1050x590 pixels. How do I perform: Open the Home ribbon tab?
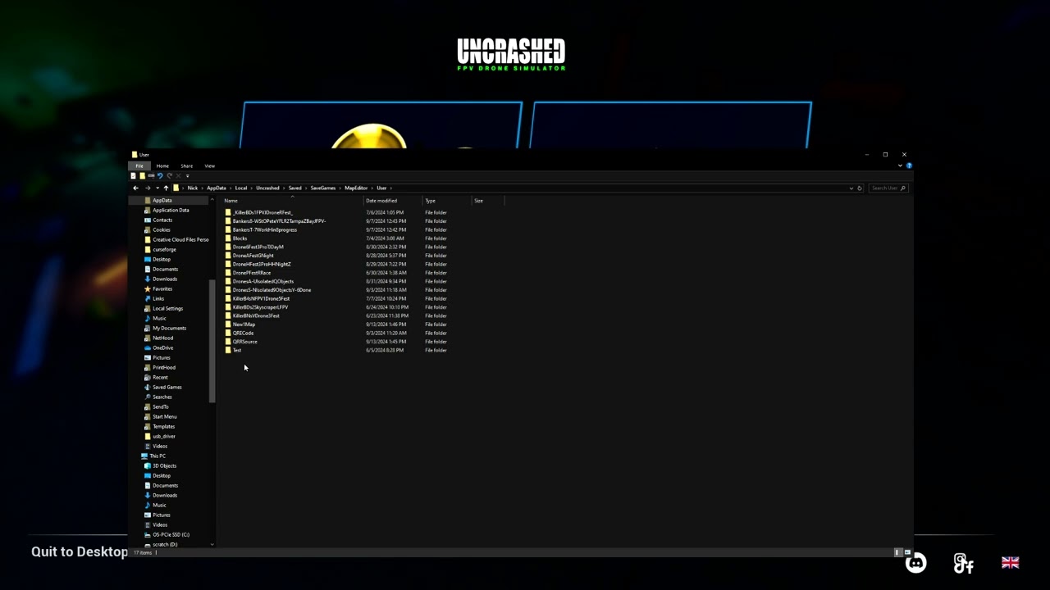pos(162,166)
